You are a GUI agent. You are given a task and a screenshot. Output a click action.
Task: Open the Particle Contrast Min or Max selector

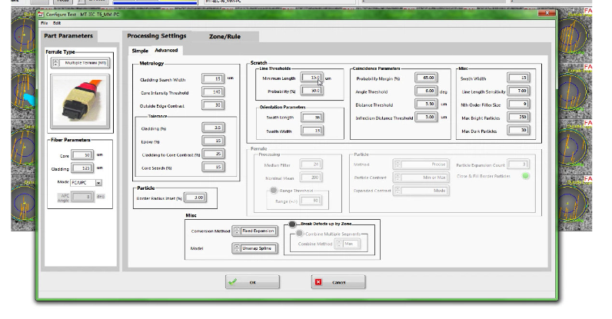[422, 177]
